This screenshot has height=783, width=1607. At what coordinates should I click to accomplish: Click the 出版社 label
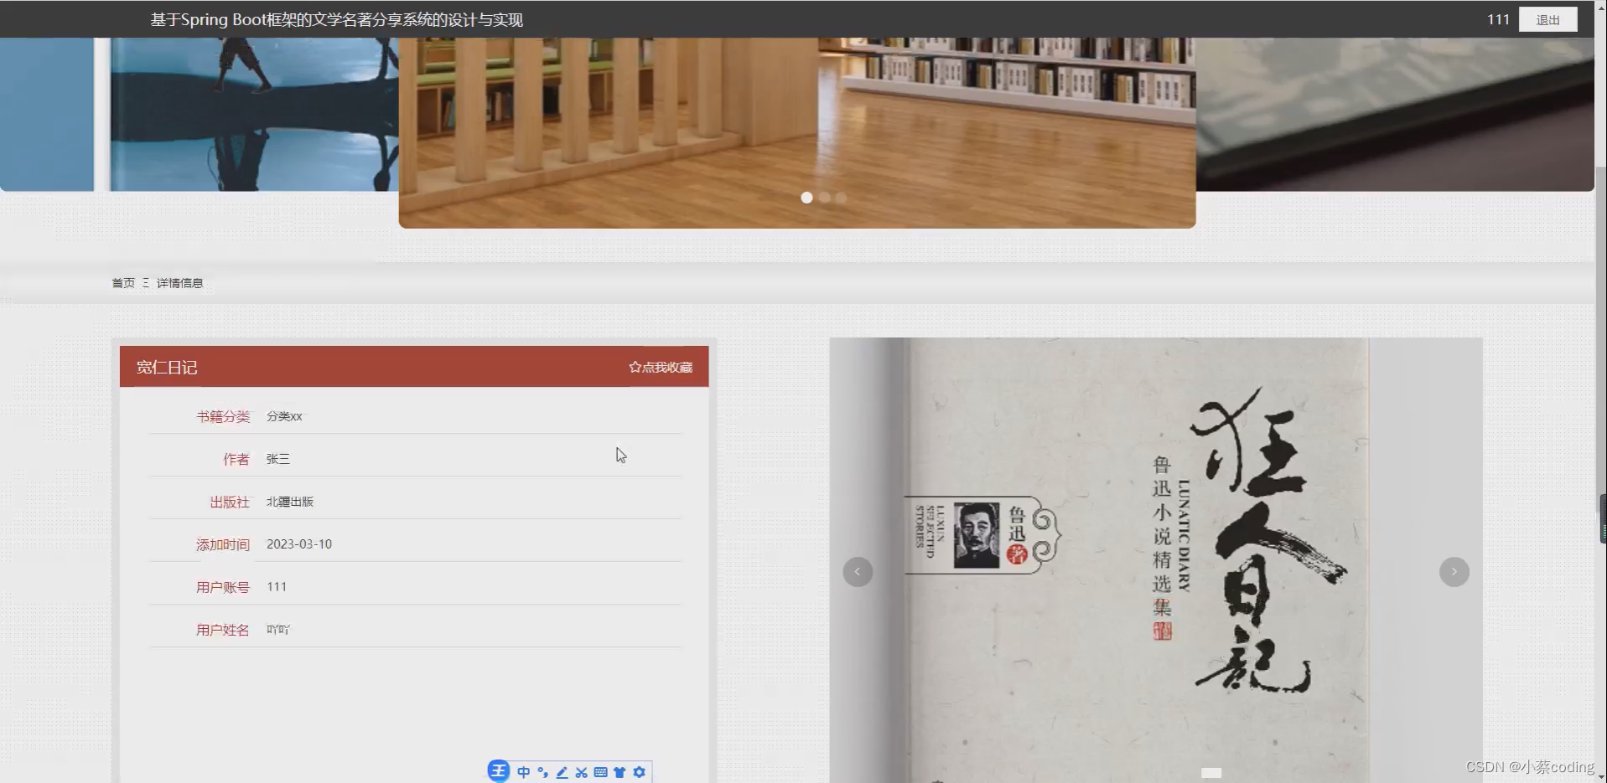pos(230,502)
